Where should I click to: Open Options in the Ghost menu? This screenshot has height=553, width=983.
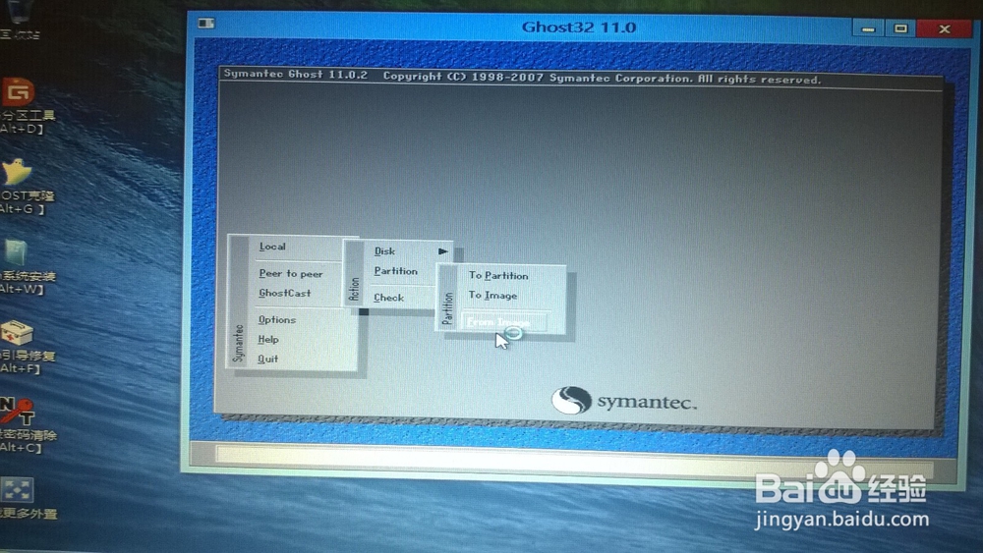(276, 319)
